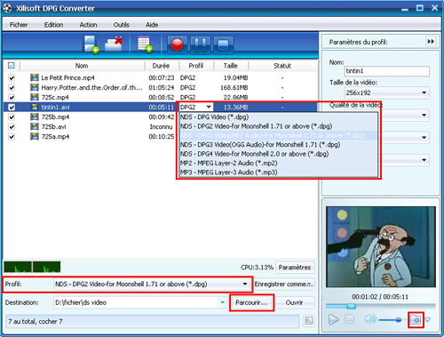The height and width of the screenshot is (337, 444).
Task: Click the file icon of Harry.Potter row
Action: pos(35,87)
